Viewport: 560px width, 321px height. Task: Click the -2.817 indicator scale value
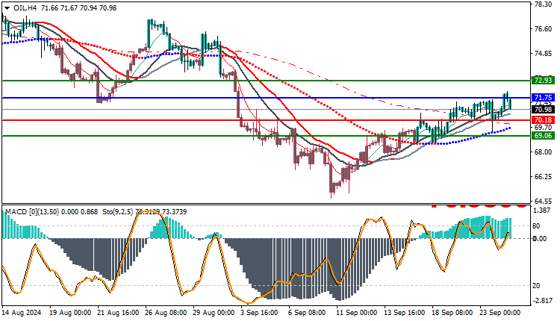point(543,301)
